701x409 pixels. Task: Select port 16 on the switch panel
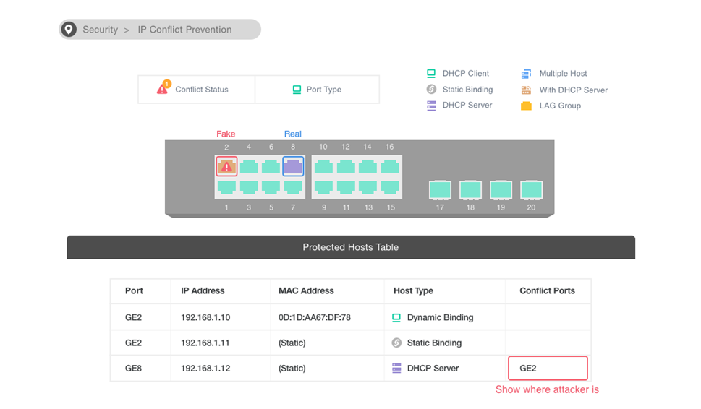(390, 166)
